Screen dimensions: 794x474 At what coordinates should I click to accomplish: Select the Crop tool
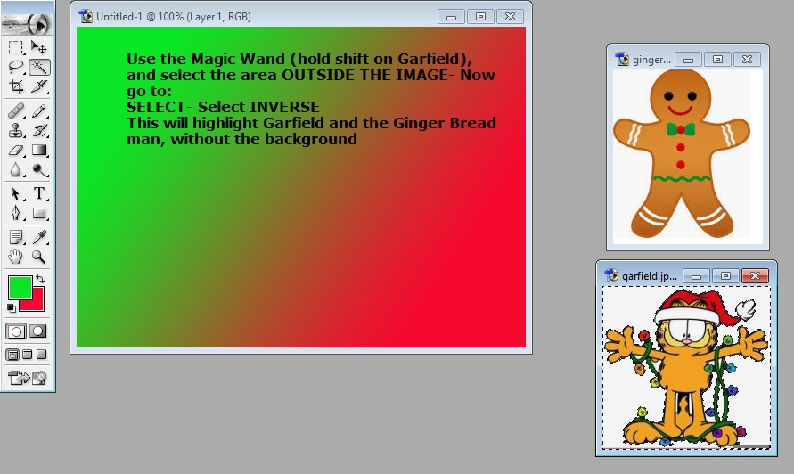coord(16,86)
